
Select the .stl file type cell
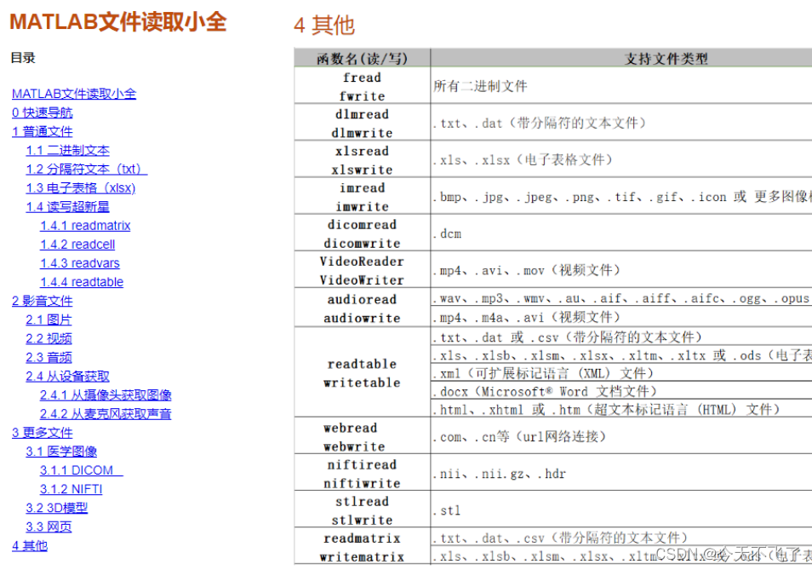pos(446,510)
